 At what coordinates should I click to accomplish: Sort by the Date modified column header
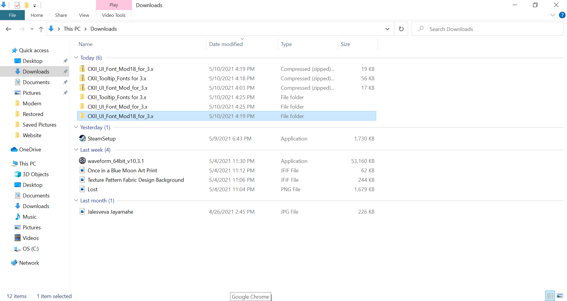[x=226, y=44]
